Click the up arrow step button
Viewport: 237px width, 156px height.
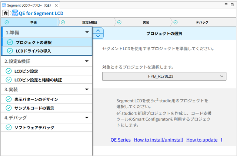97,31
